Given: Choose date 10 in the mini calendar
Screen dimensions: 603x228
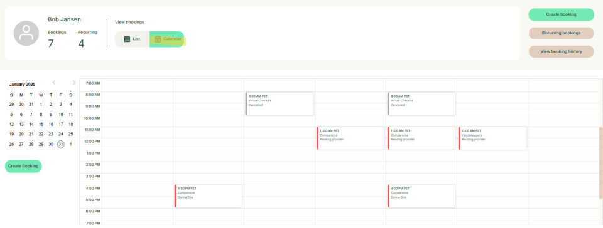Looking at the screenshot, I should (x=61, y=114).
